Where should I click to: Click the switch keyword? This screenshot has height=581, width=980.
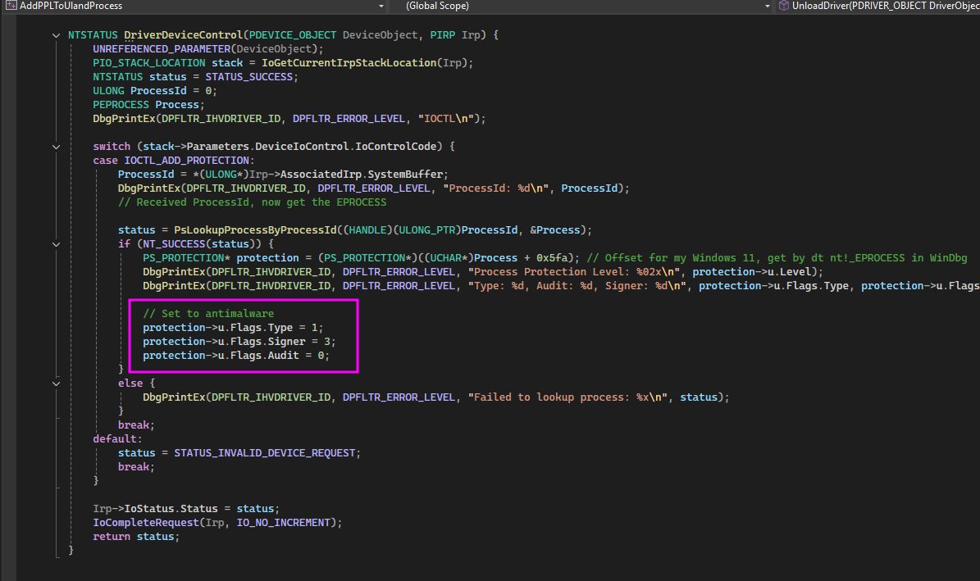click(112, 146)
